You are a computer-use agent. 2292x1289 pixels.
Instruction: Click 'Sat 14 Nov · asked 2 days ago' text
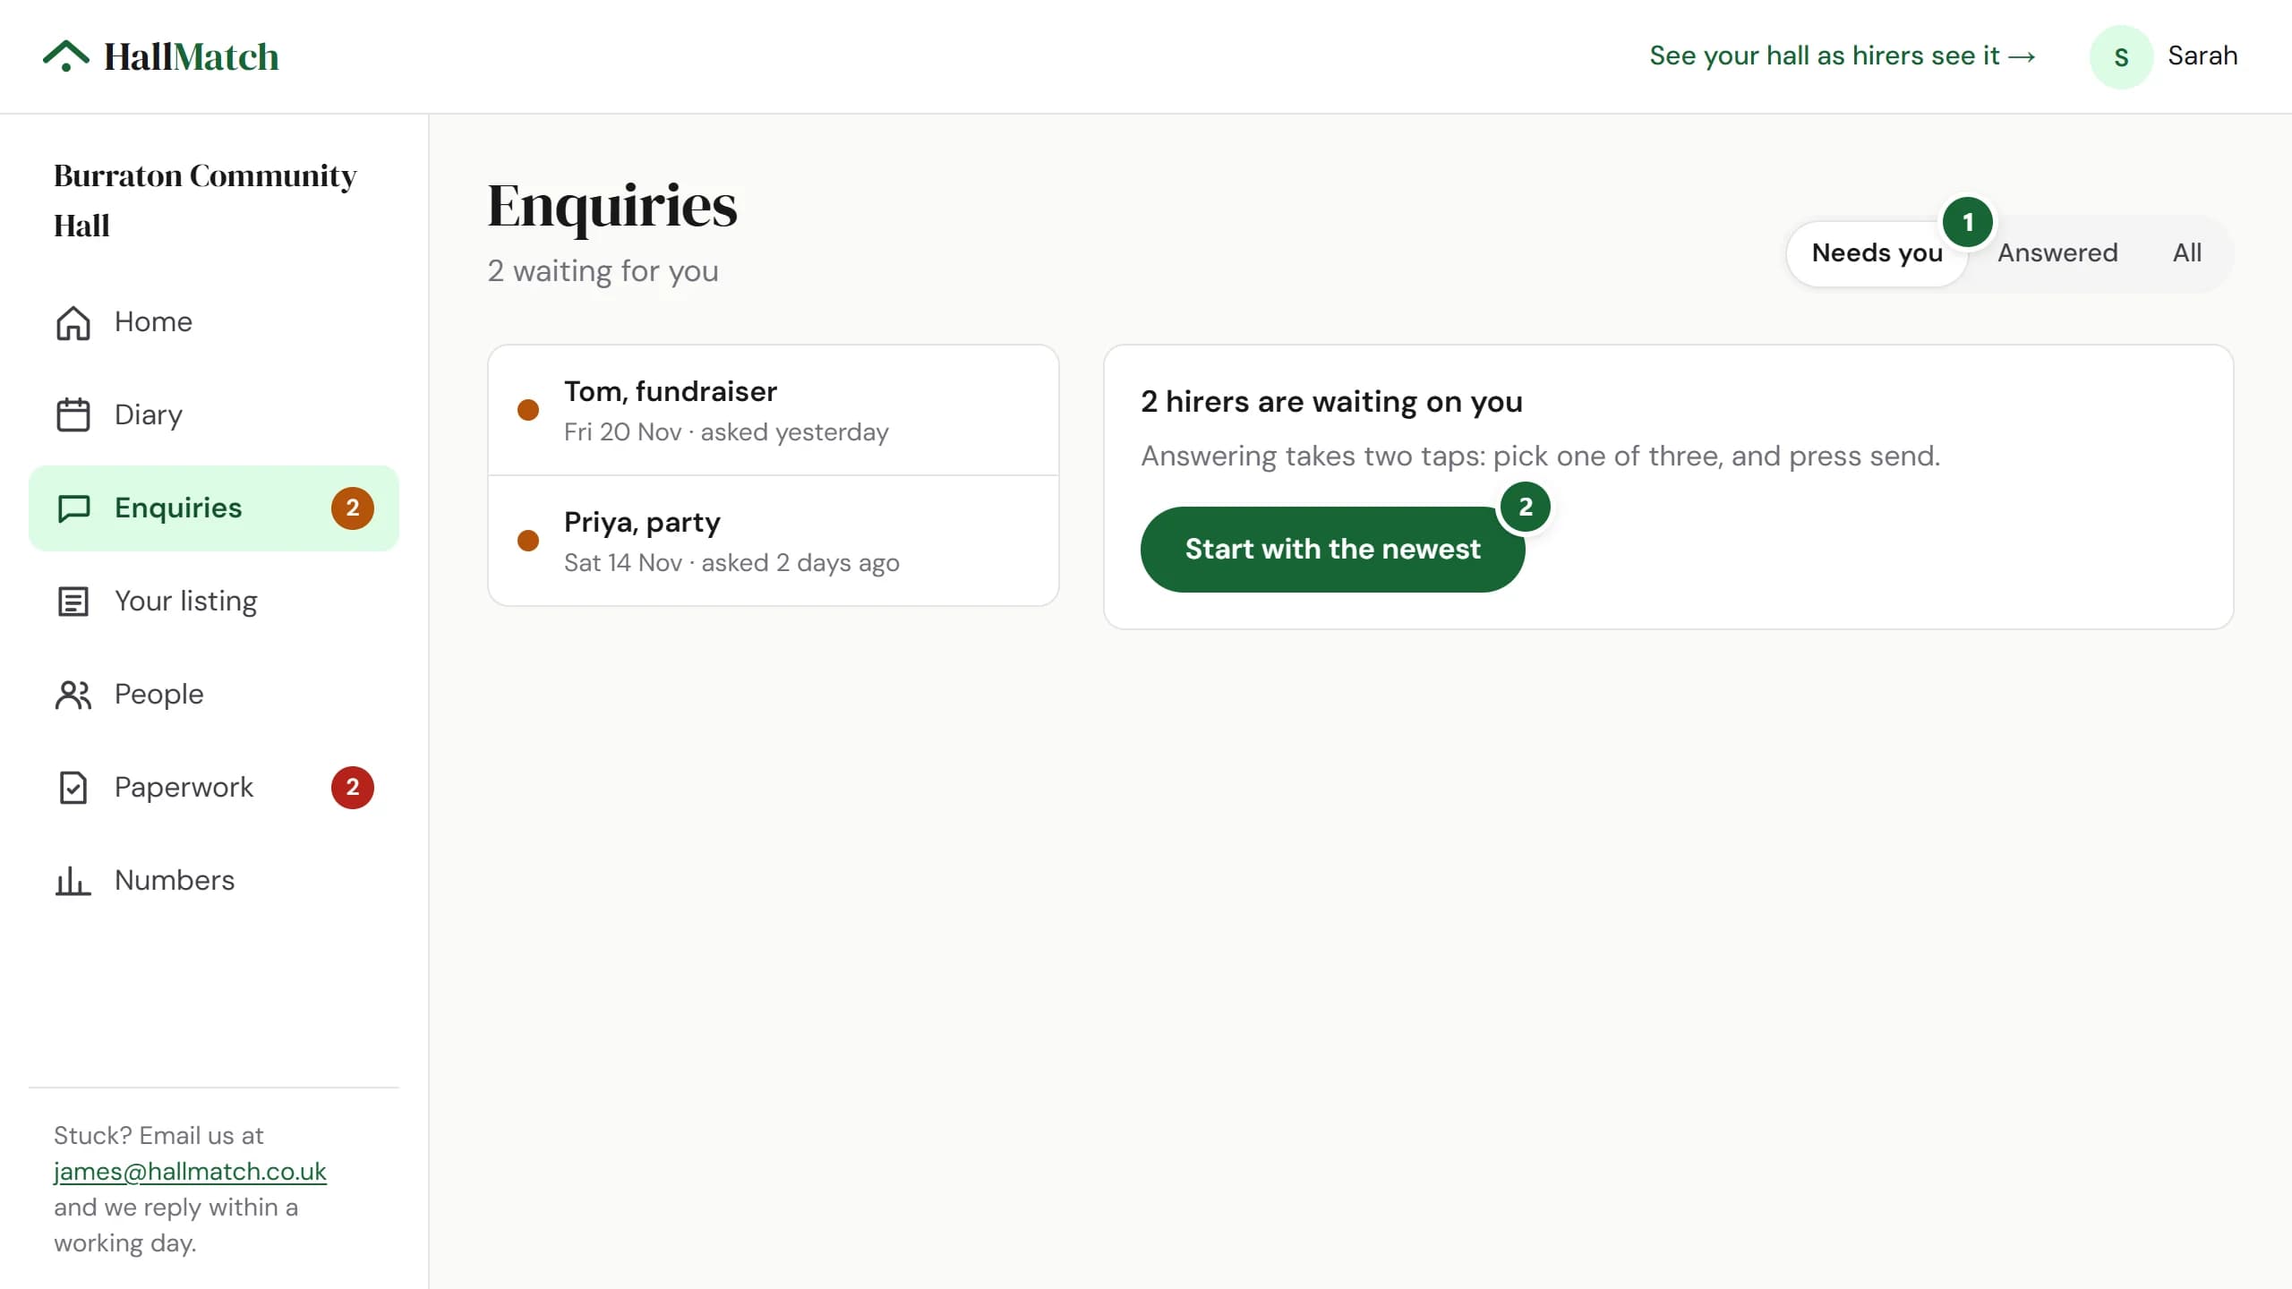tap(731, 563)
